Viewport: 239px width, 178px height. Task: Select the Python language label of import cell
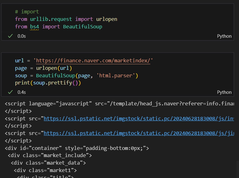[x=224, y=36]
